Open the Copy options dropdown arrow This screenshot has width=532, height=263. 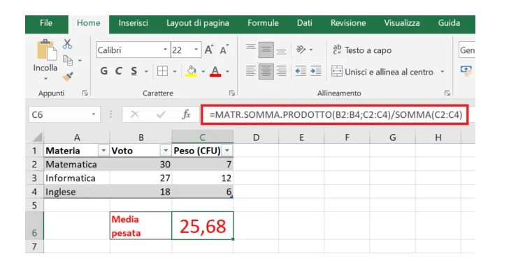pyautogui.click(x=80, y=61)
